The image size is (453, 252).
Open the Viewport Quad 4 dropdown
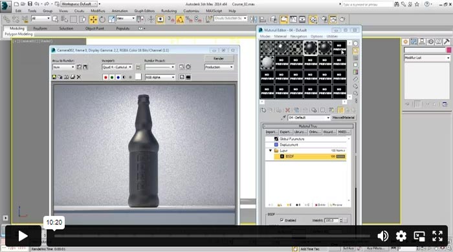coord(117,67)
